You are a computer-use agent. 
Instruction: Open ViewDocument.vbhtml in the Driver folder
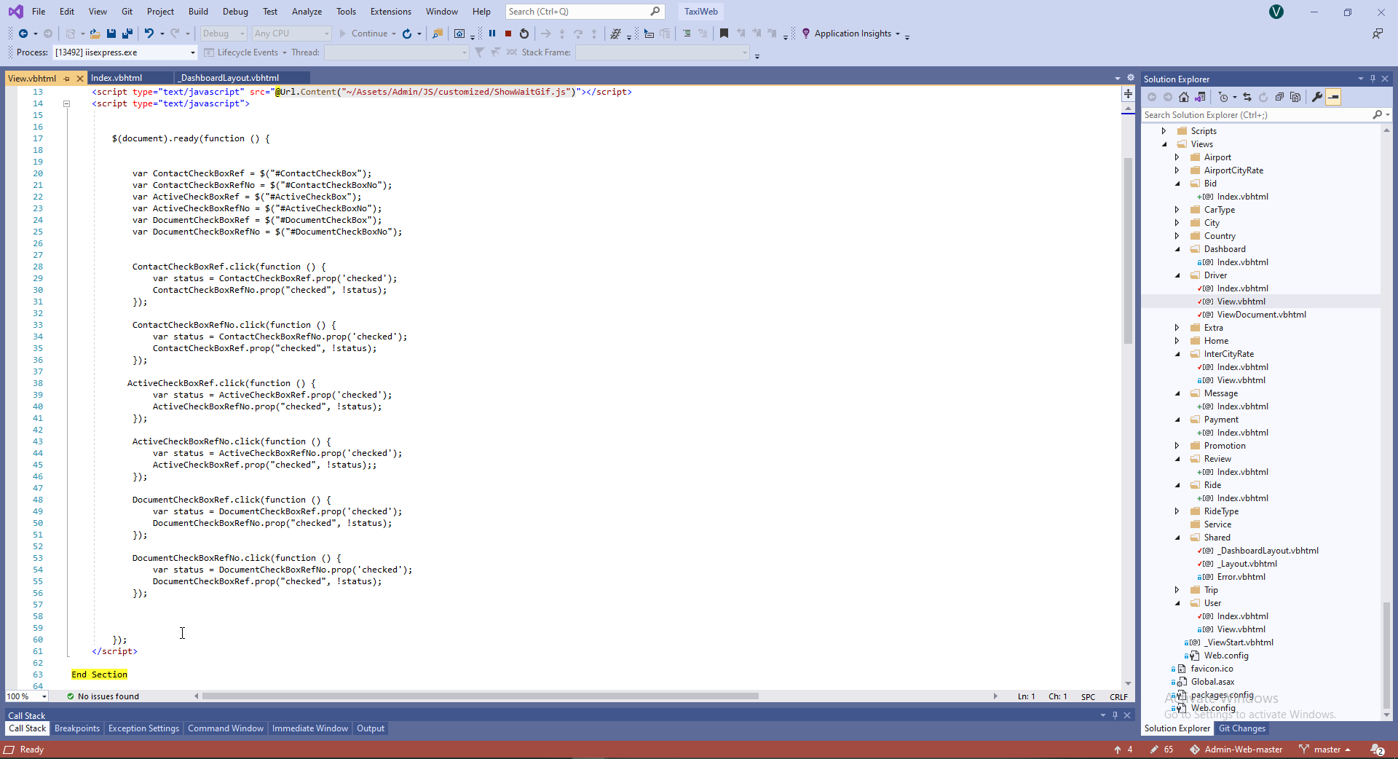point(1261,315)
